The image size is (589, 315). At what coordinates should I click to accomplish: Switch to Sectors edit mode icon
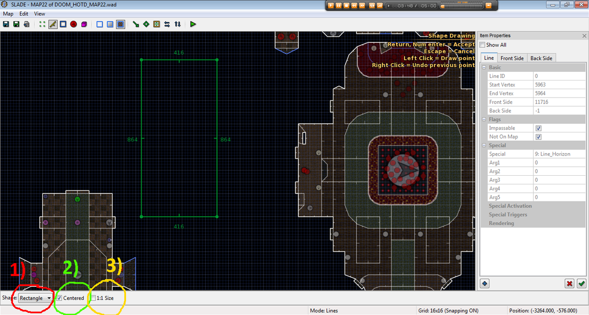(63, 24)
